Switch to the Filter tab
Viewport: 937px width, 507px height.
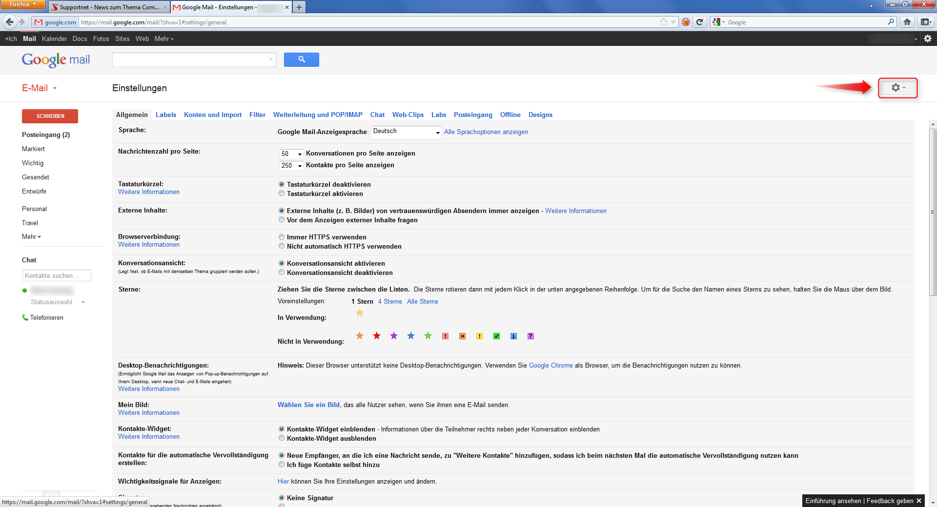pos(257,115)
